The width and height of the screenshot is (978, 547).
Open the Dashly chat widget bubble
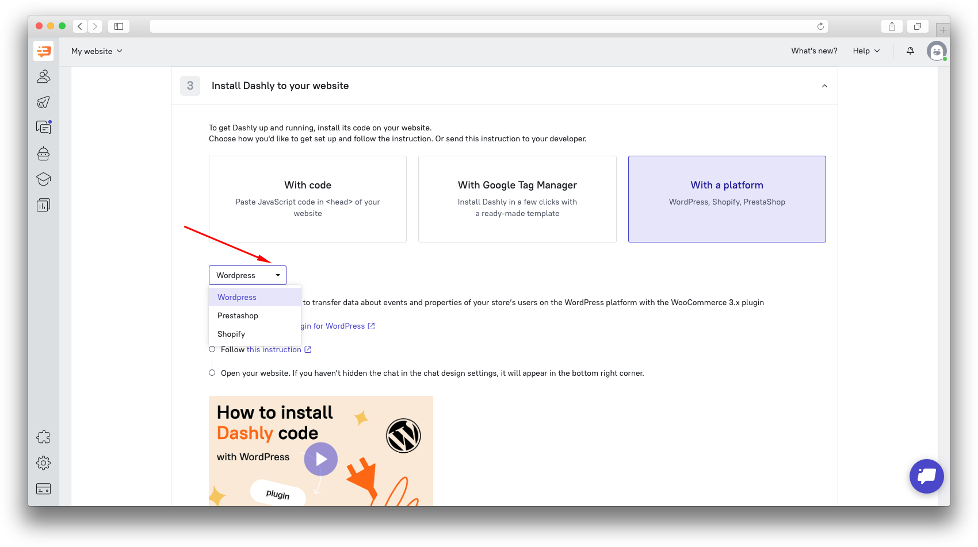(x=926, y=476)
